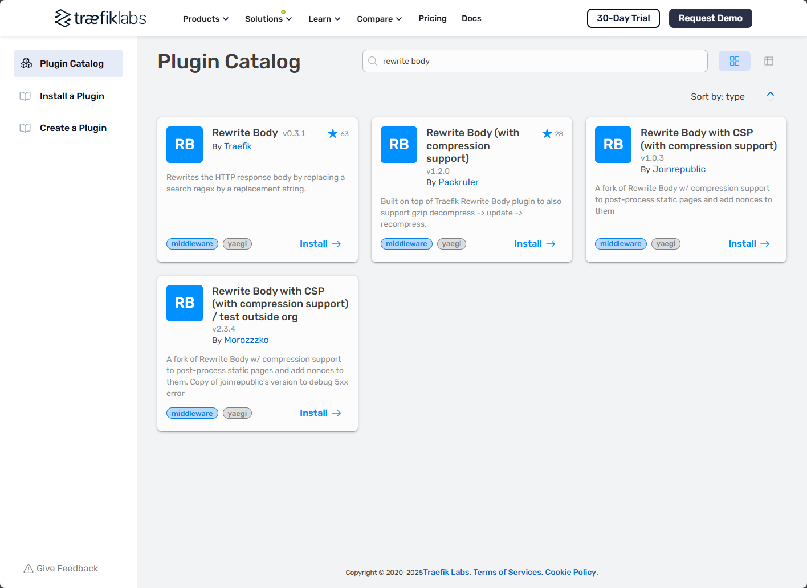Open the Compare dropdown menu

tap(380, 19)
